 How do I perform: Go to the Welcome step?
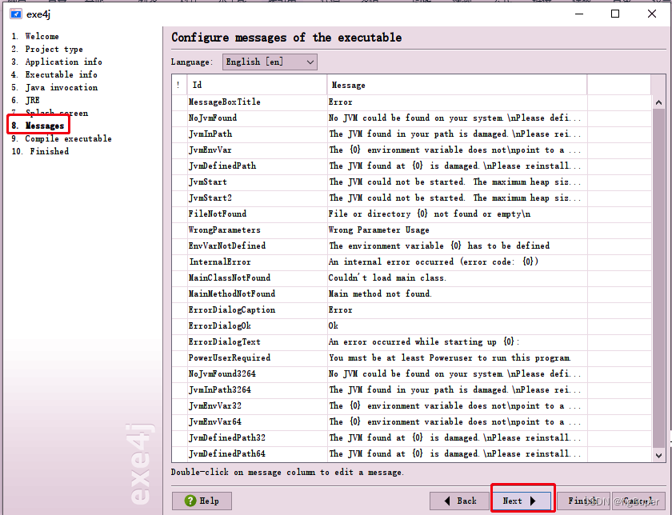pyautogui.click(x=42, y=36)
